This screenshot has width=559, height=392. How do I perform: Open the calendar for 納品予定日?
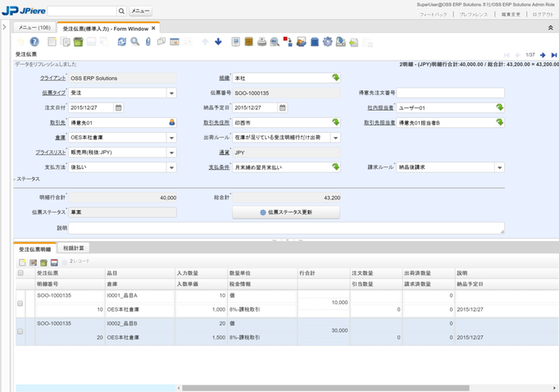click(283, 107)
